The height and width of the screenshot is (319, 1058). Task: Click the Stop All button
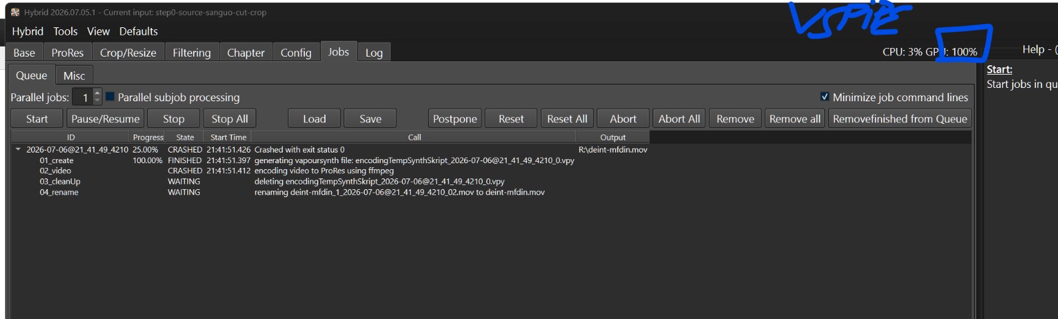tap(230, 119)
